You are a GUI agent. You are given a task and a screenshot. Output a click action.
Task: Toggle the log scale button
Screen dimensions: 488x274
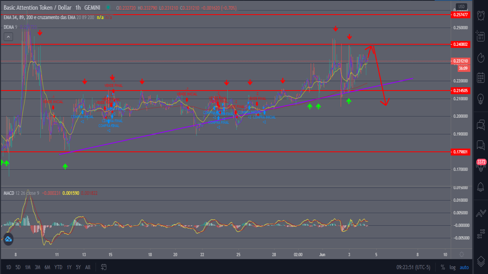point(453,268)
